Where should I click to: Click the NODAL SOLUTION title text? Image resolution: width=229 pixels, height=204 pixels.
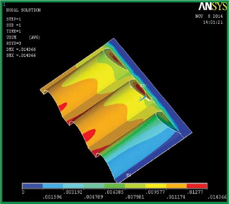(x=23, y=10)
